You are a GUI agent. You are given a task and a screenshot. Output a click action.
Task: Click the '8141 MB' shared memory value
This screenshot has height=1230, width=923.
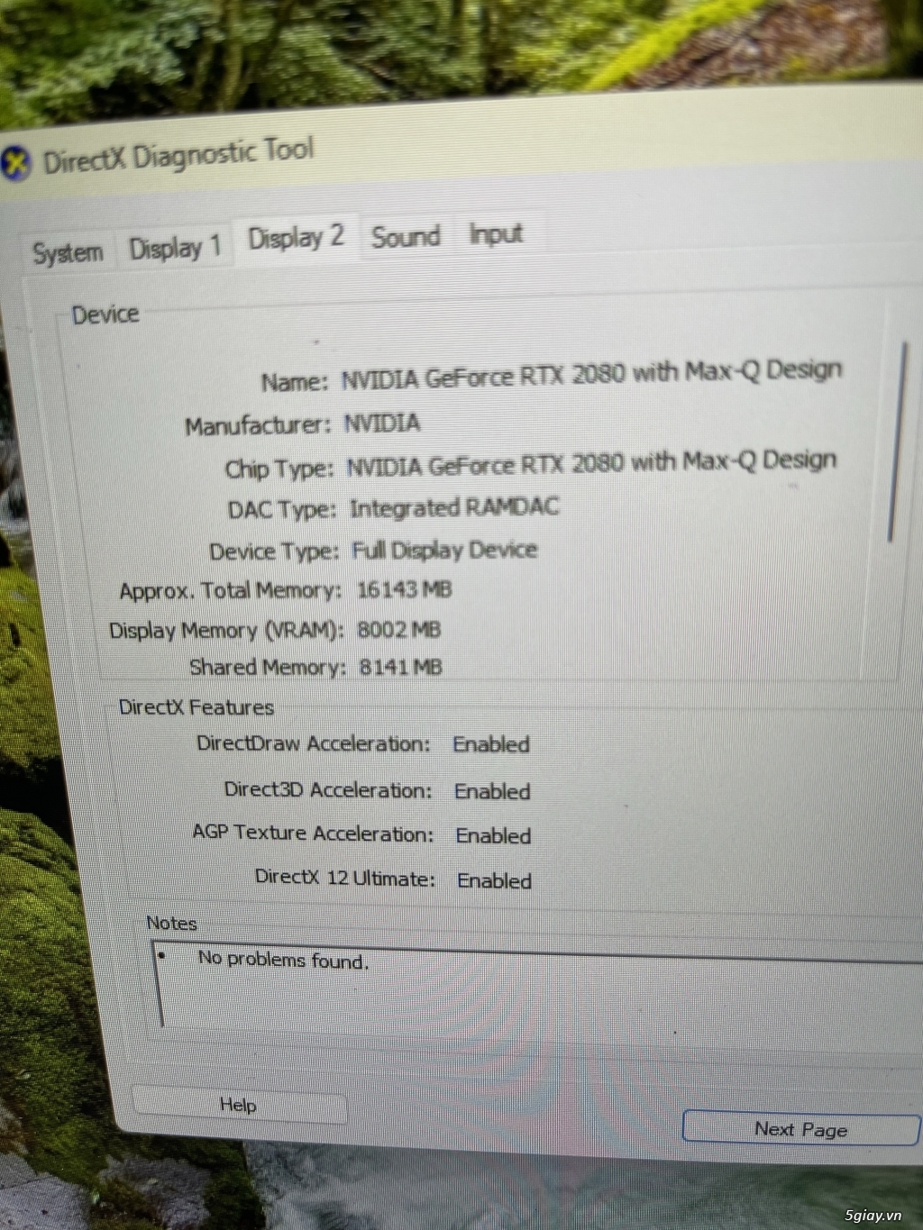coord(400,667)
